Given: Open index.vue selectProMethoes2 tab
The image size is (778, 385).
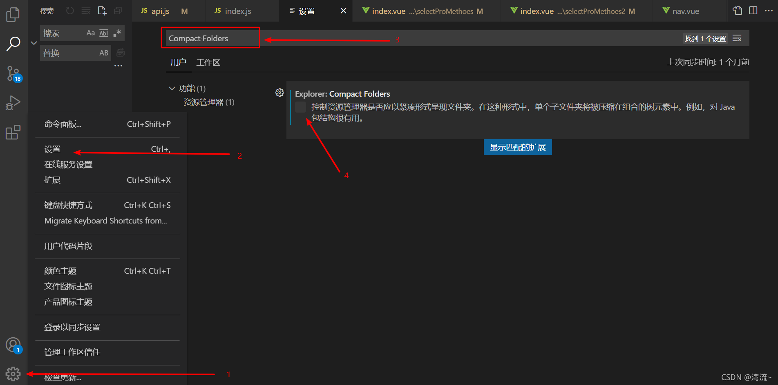Looking at the screenshot, I should point(577,11).
